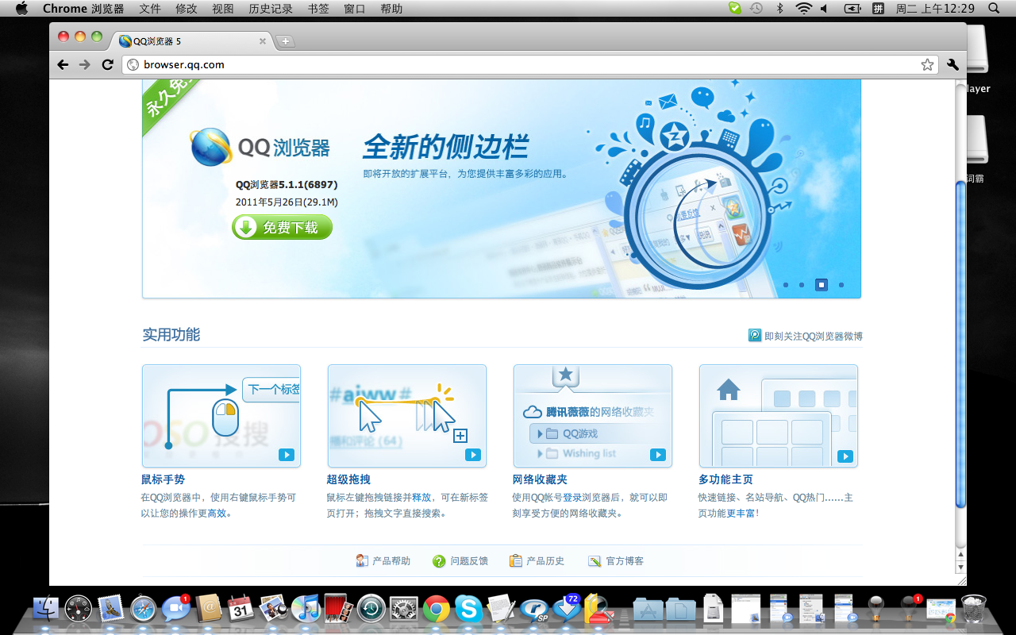Open the Trash in the Dock
This screenshot has width=1016, height=635.
pyautogui.click(x=973, y=610)
